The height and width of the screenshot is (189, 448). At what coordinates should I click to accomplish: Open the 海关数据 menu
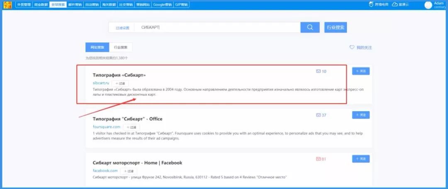click(110, 5)
